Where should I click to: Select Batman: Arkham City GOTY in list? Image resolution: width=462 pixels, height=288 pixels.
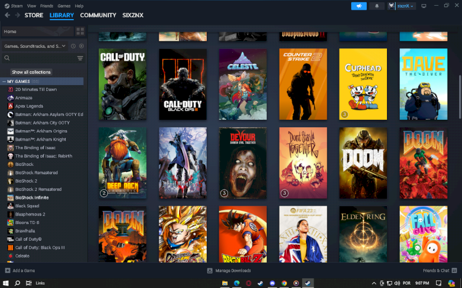point(43,123)
